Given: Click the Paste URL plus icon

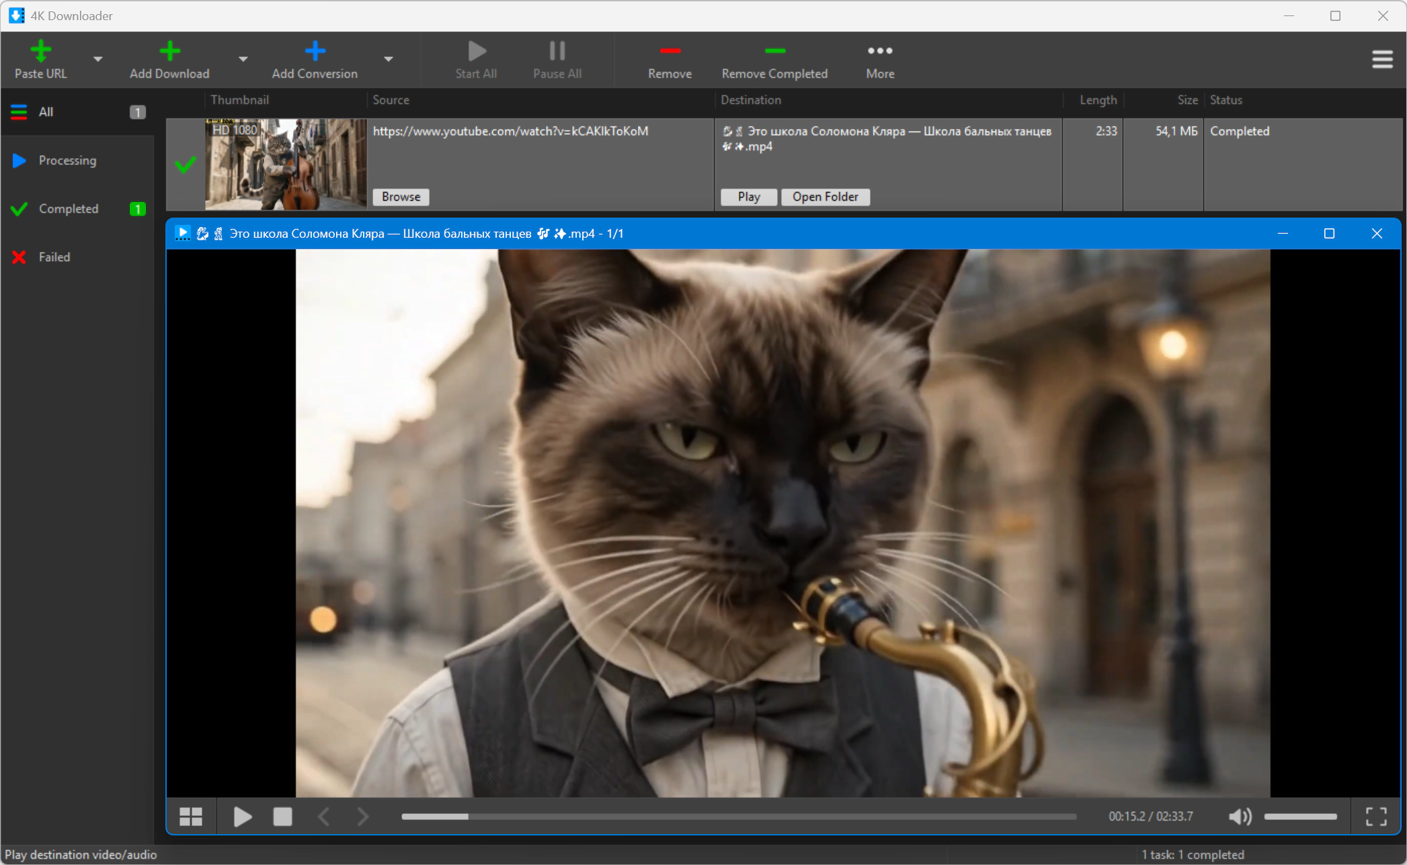Looking at the screenshot, I should tap(41, 50).
